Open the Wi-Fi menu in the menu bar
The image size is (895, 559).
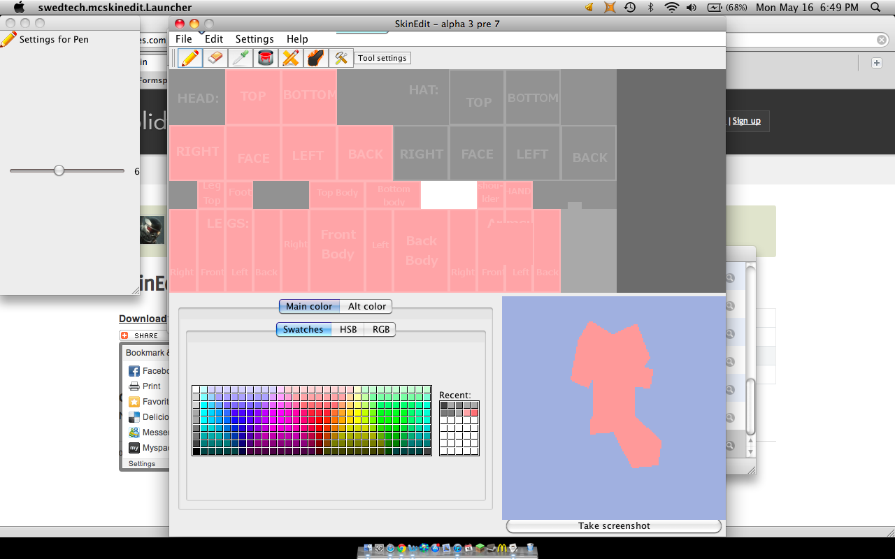coord(672,8)
